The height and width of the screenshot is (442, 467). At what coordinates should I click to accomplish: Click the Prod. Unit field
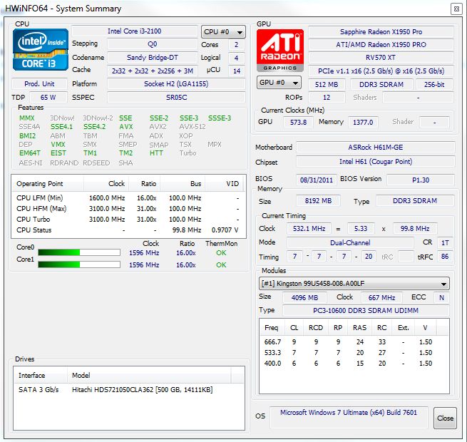[x=39, y=84]
